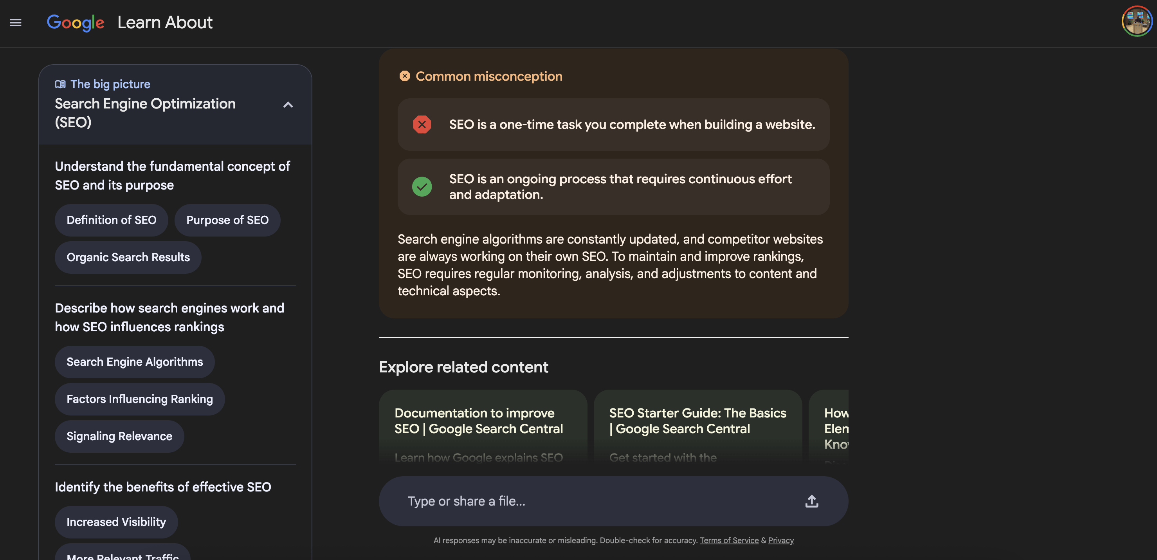Open the hamburger main menu
Image resolution: width=1157 pixels, height=560 pixels.
[16, 22]
